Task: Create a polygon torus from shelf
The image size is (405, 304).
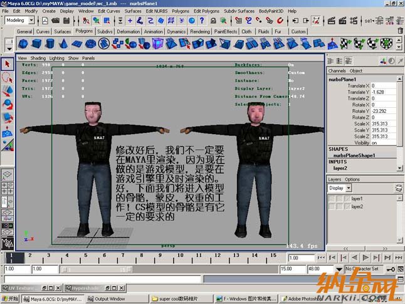Action: 90,44
